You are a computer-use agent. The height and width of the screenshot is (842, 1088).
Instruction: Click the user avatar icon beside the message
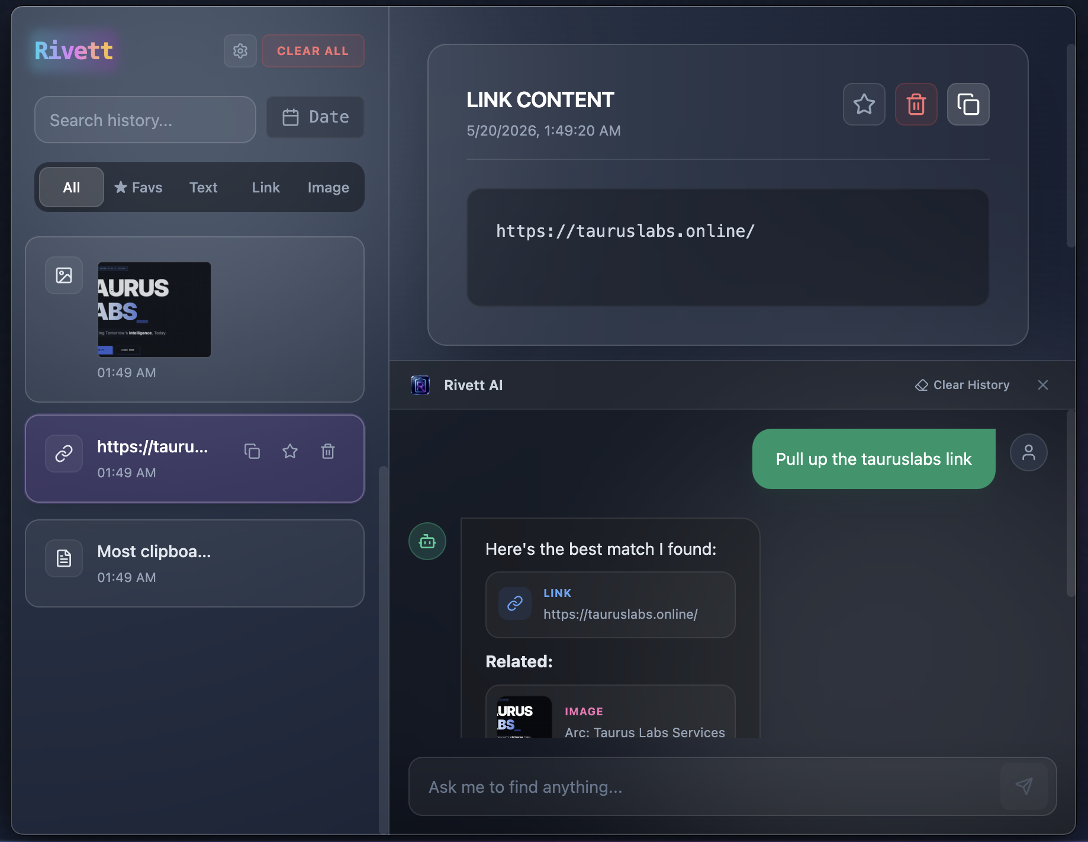tap(1029, 452)
